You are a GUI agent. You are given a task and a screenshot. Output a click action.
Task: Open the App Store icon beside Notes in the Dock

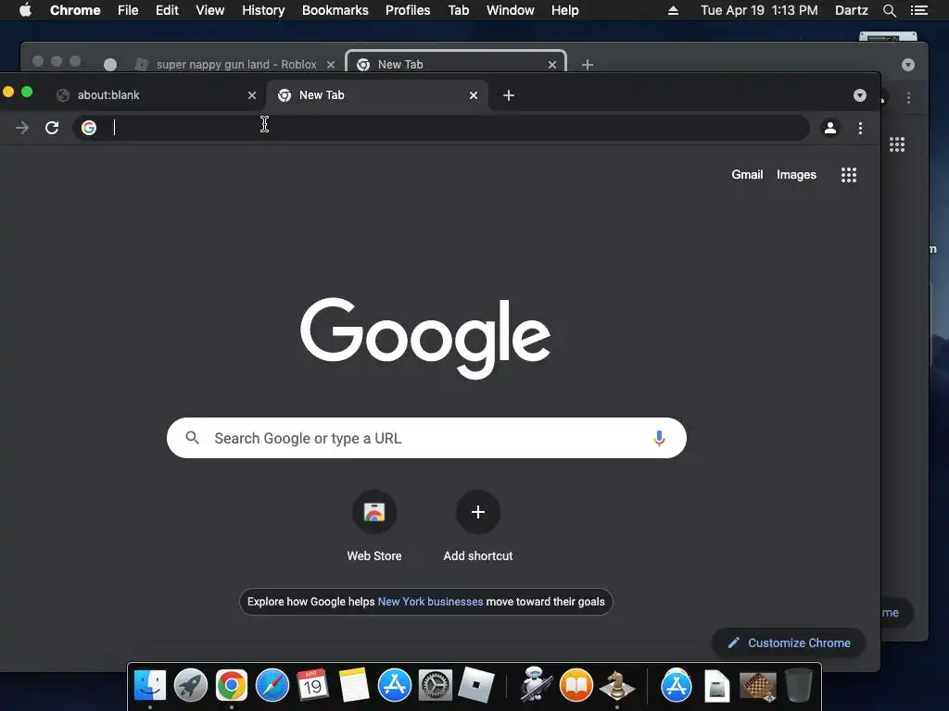(395, 686)
